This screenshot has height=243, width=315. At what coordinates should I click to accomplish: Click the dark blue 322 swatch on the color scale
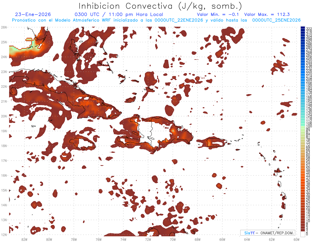click(x=303, y=28)
